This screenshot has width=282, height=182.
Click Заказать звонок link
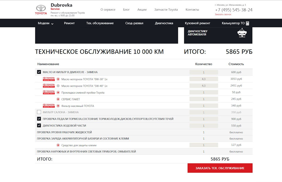pyautogui.click(x=223, y=14)
